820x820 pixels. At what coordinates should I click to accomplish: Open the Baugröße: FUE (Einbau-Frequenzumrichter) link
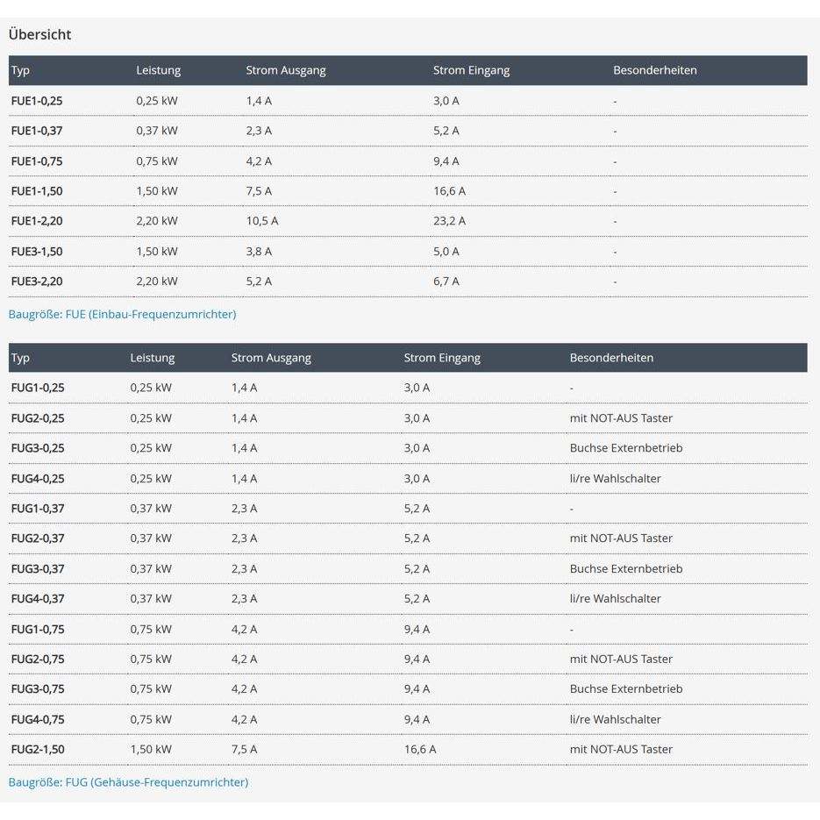[122, 314]
